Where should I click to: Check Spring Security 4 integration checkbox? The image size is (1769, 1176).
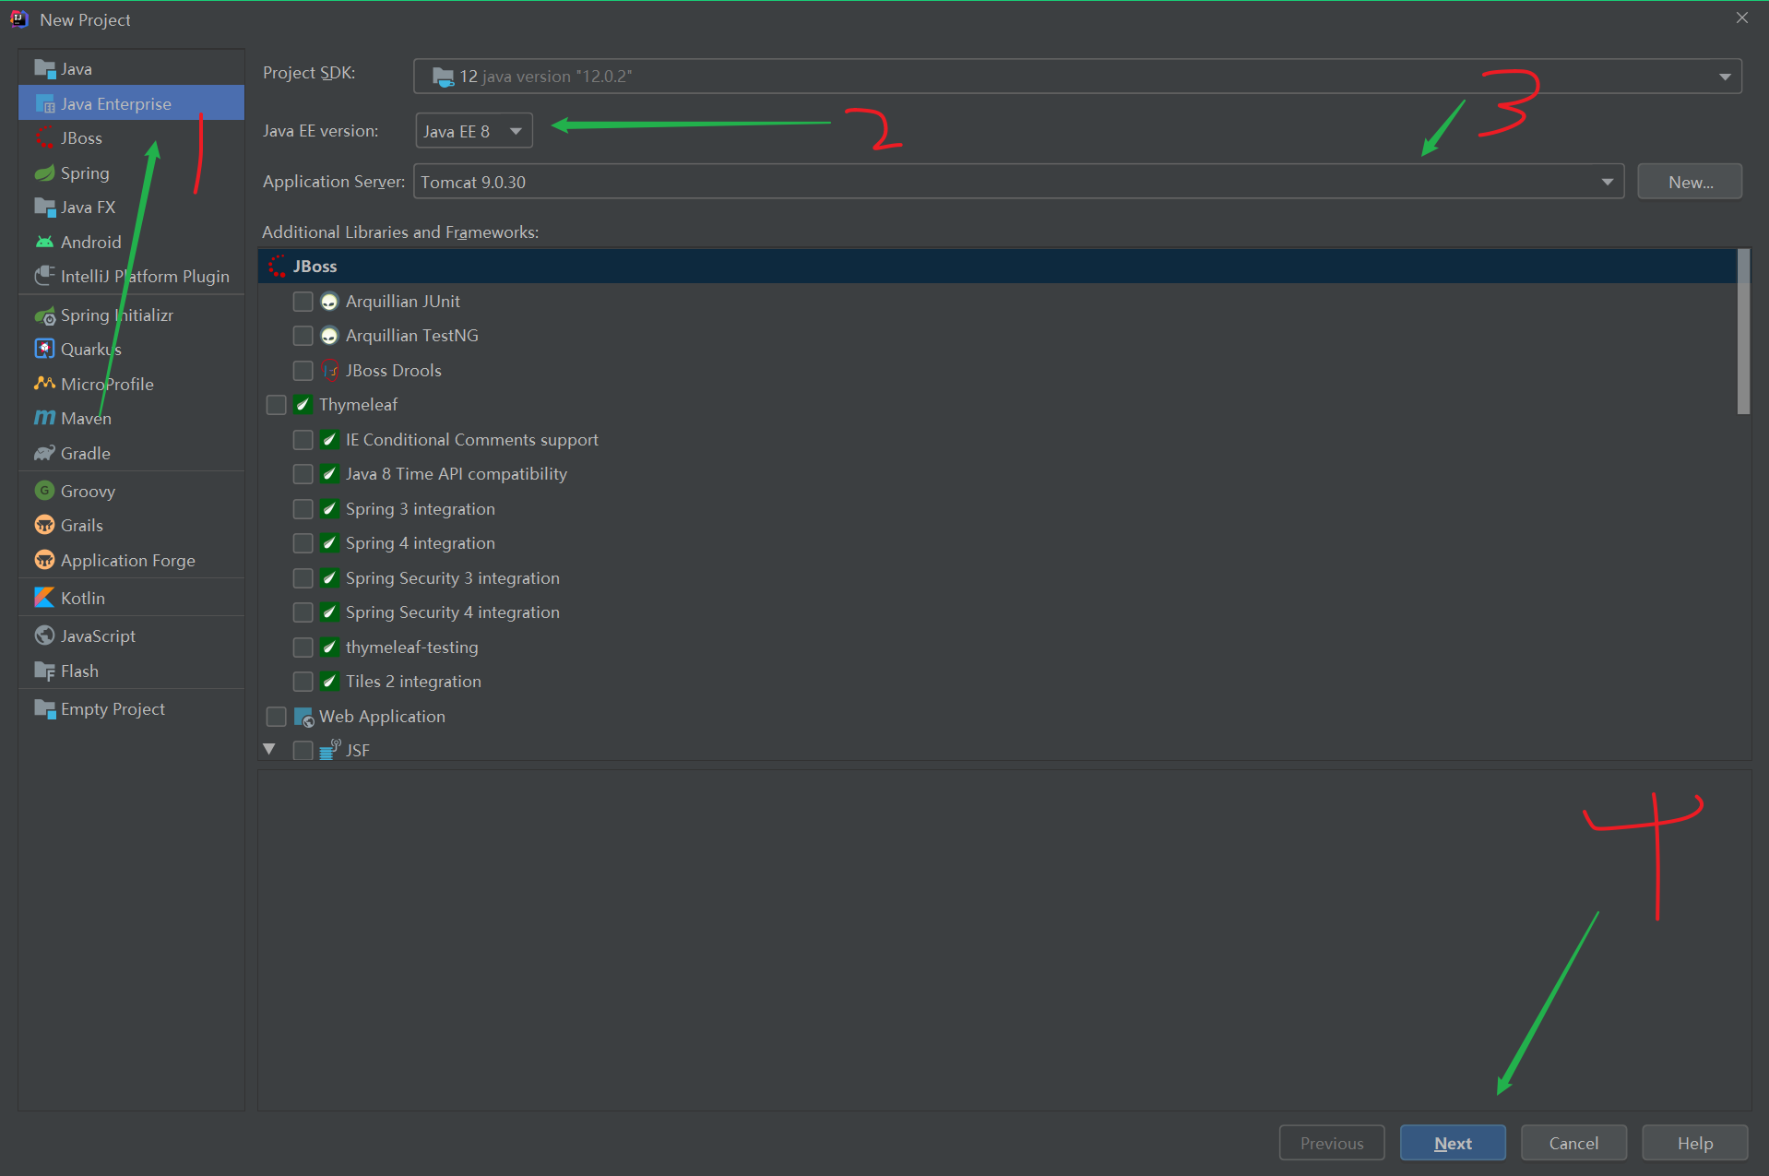point(303,612)
